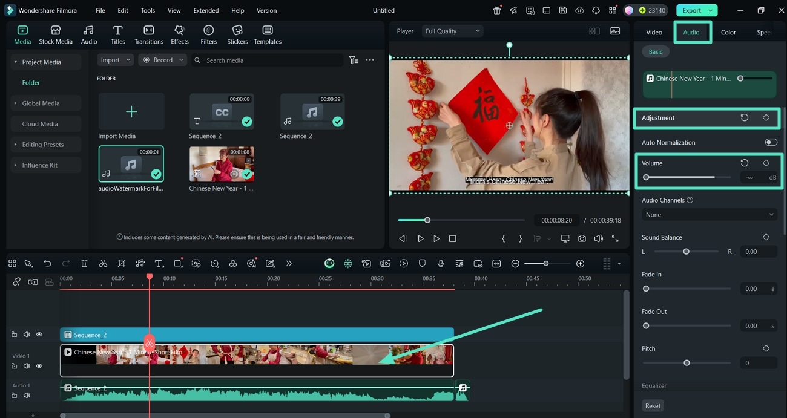Image resolution: width=787 pixels, height=418 pixels.
Task: Reset the Volume value
Action: [745, 163]
